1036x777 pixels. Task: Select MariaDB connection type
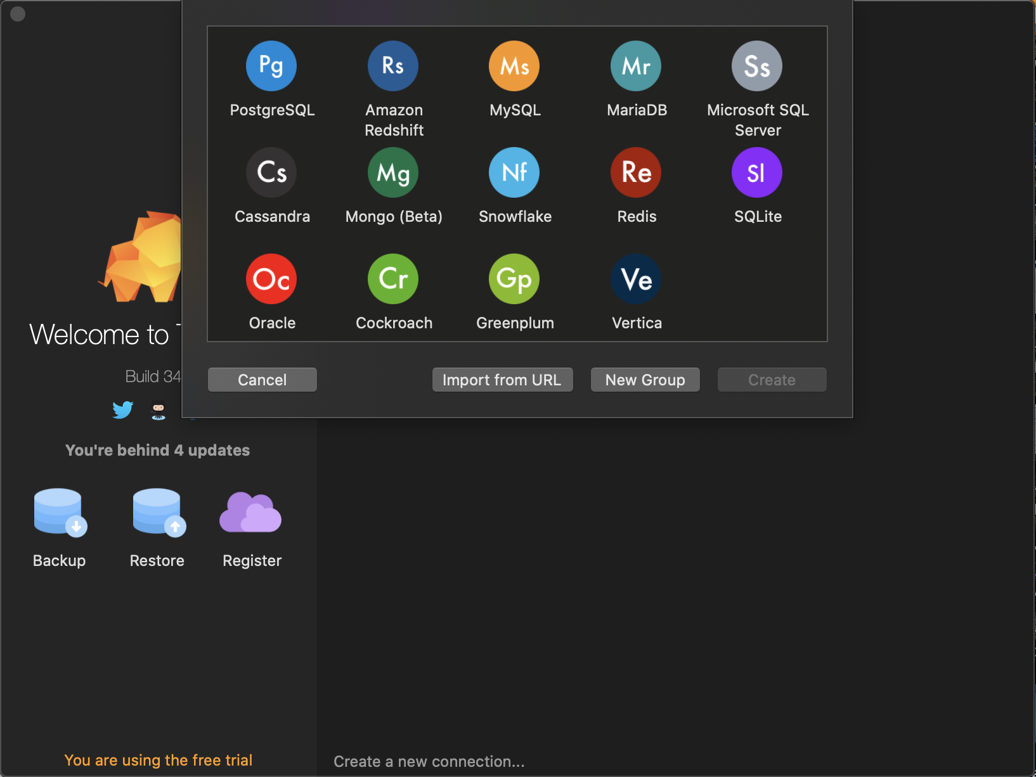pos(636,66)
